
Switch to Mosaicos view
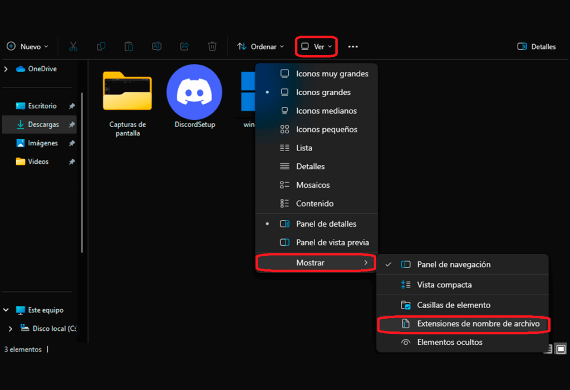[x=317, y=185]
